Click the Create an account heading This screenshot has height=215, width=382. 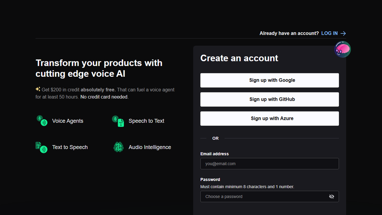click(x=239, y=58)
